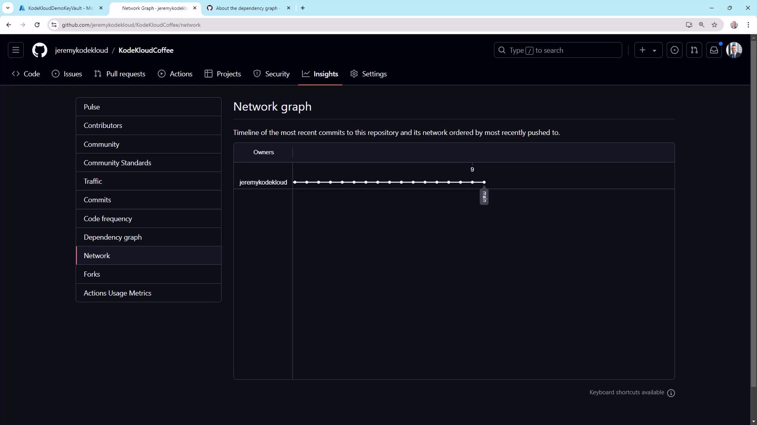Open the GitHub hamburger navigation menu
The height and width of the screenshot is (425, 757).
pyautogui.click(x=16, y=50)
